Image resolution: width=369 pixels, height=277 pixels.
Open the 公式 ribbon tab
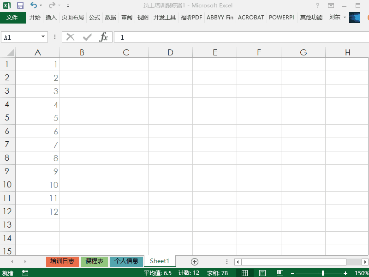point(95,18)
